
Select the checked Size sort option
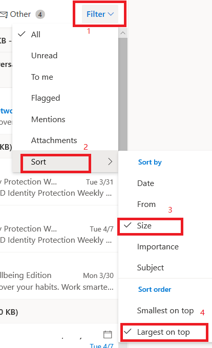point(165,226)
